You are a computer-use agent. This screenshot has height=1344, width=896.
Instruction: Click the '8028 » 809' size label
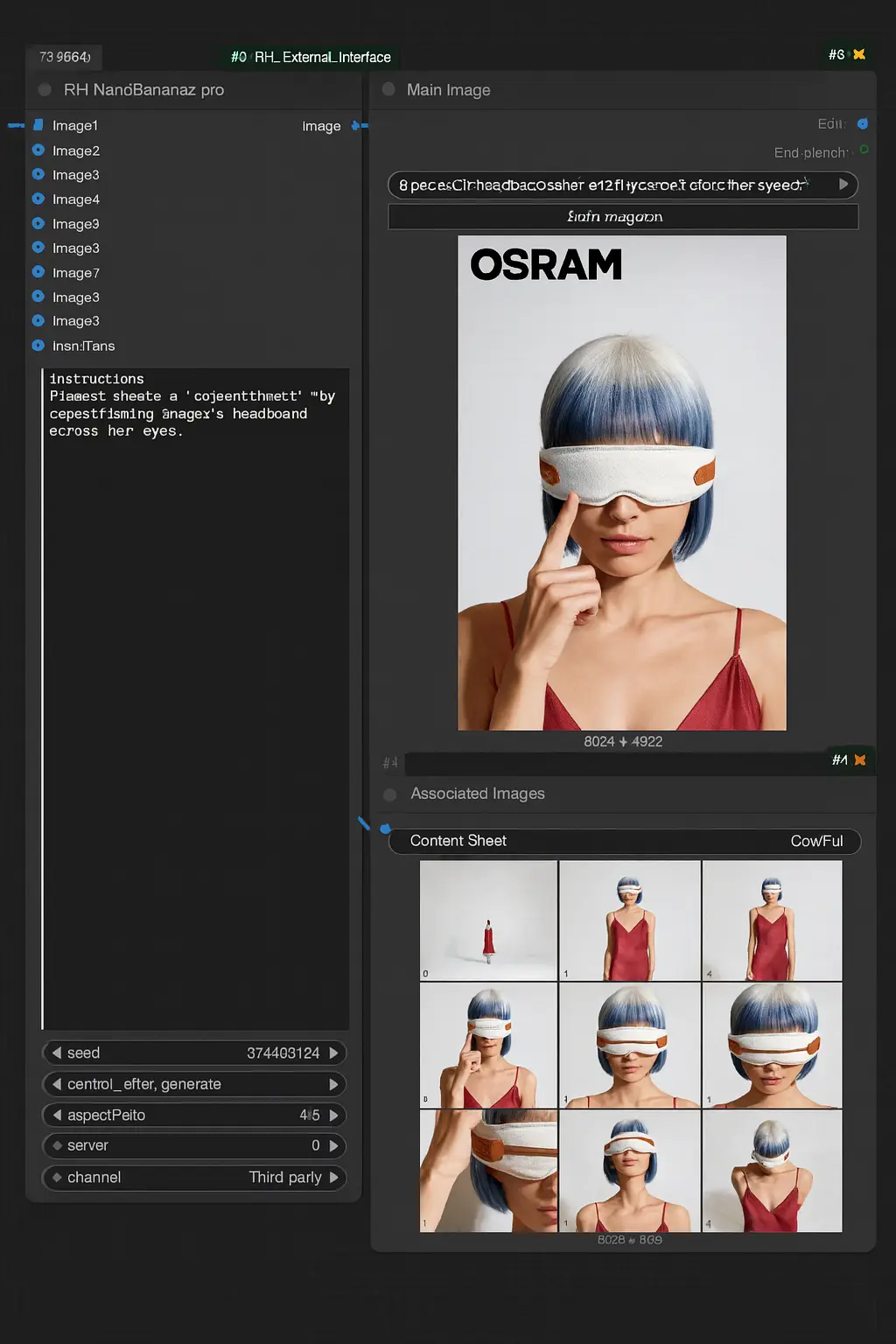coord(630,1240)
